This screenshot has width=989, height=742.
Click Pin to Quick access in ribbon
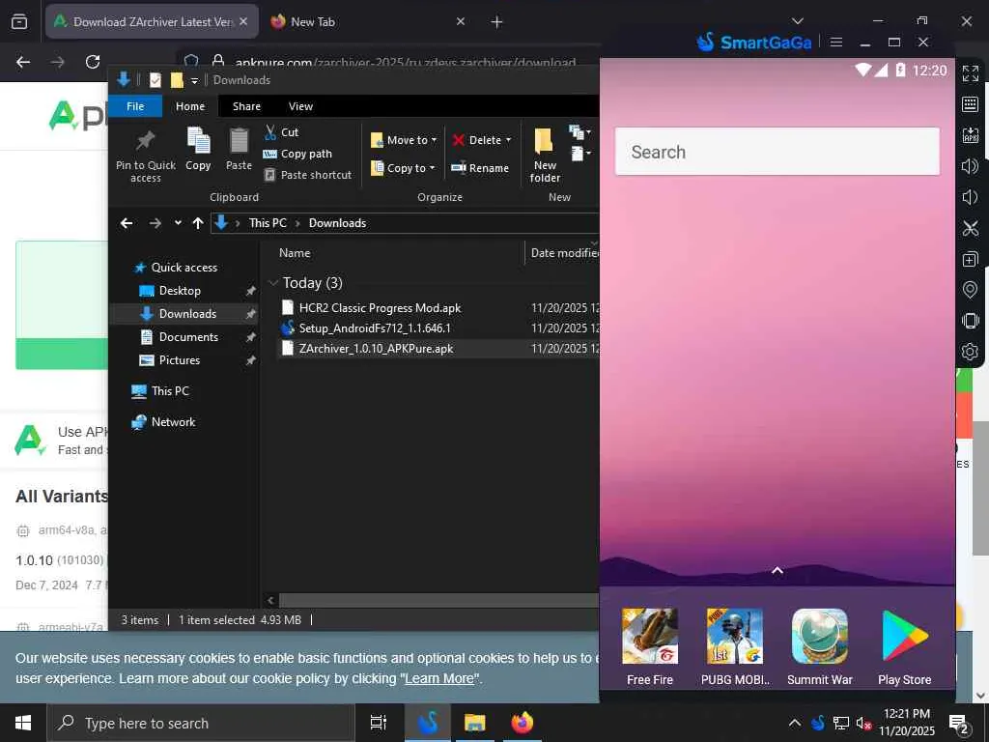[x=146, y=157]
